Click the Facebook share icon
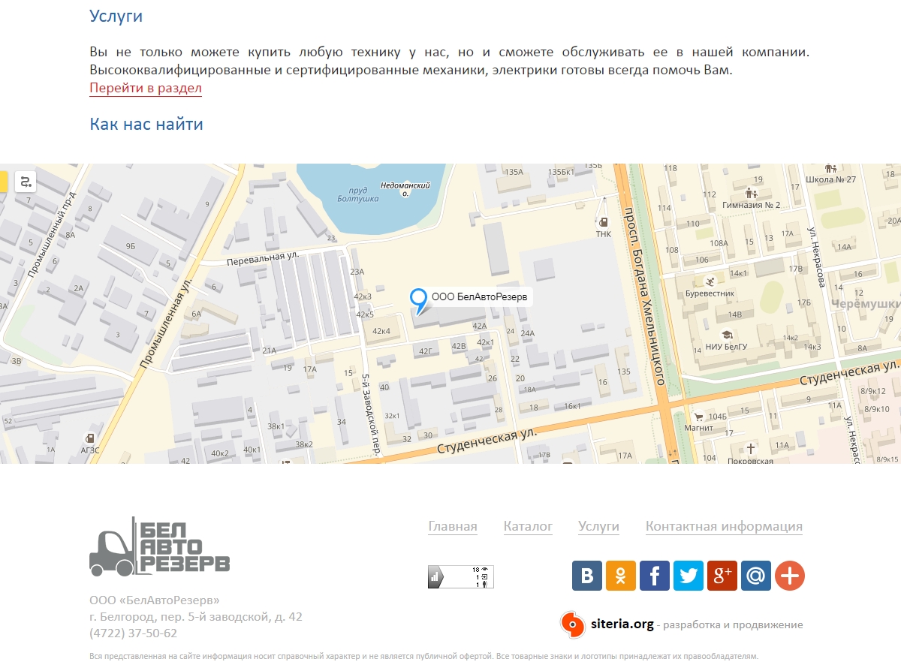The height and width of the screenshot is (668, 901). (x=655, y=576)
